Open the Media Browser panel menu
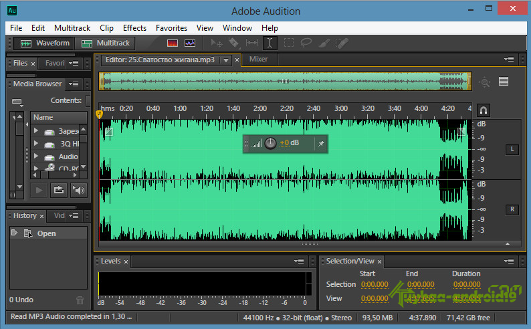Screen dimensions: 531x329 click(x=74, y=84)
